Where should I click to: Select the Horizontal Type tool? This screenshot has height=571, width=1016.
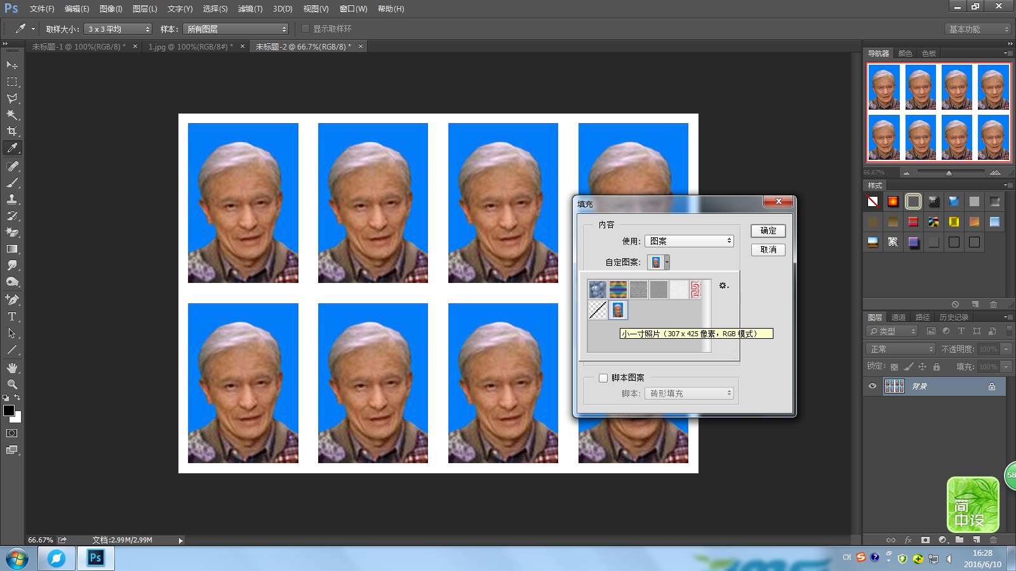11,316
